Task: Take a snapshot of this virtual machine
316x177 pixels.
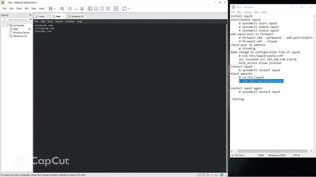Action: tap(70, 9)
